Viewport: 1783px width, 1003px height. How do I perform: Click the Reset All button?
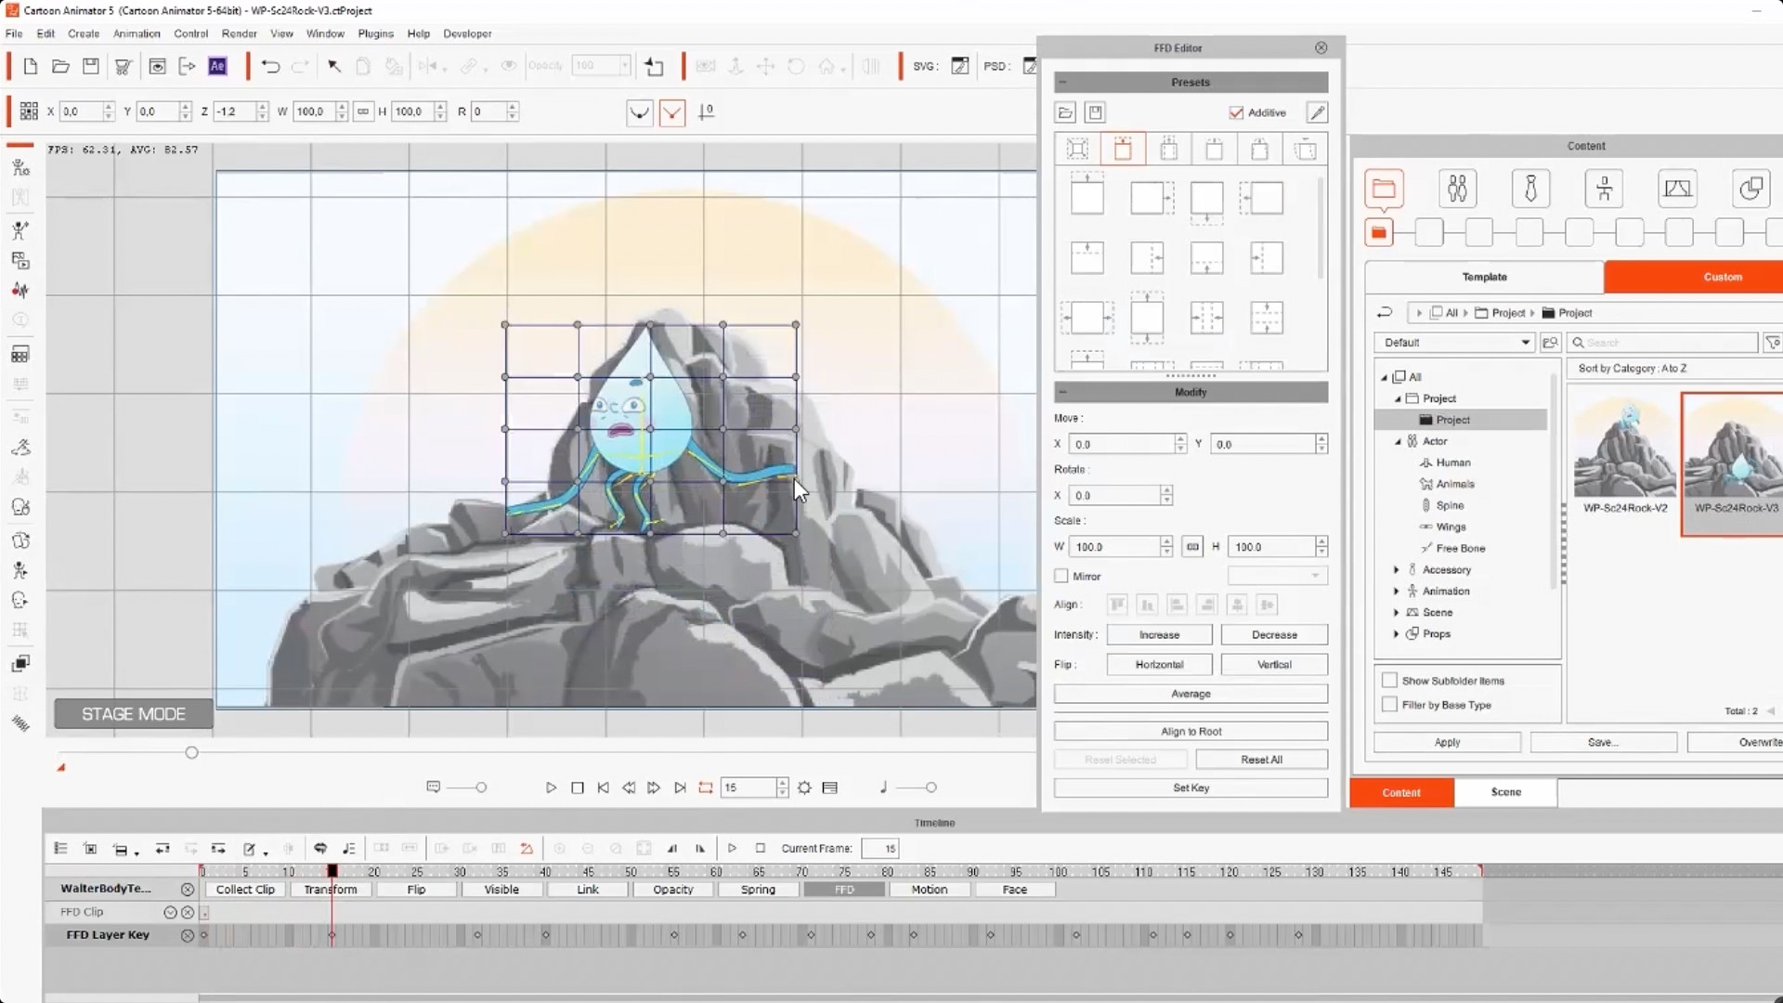click(1261, 760)
